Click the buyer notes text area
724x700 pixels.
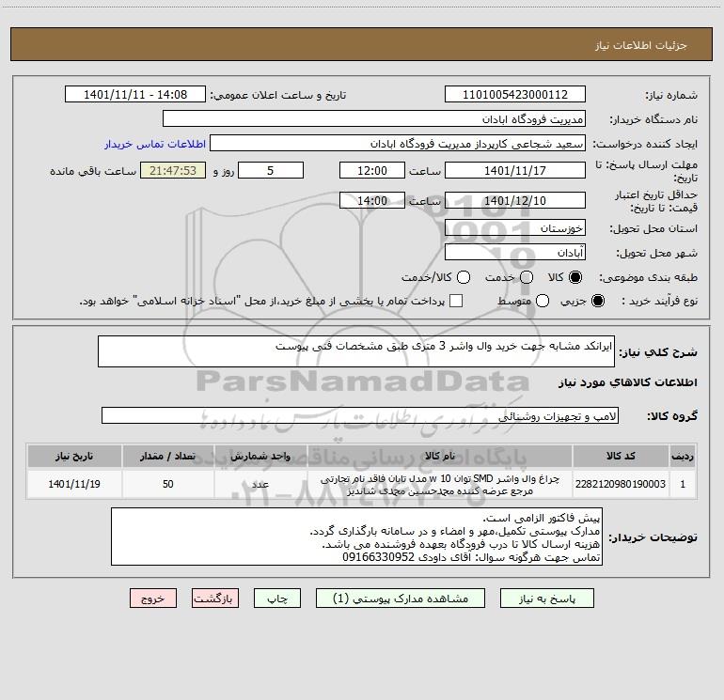point(356,537)
